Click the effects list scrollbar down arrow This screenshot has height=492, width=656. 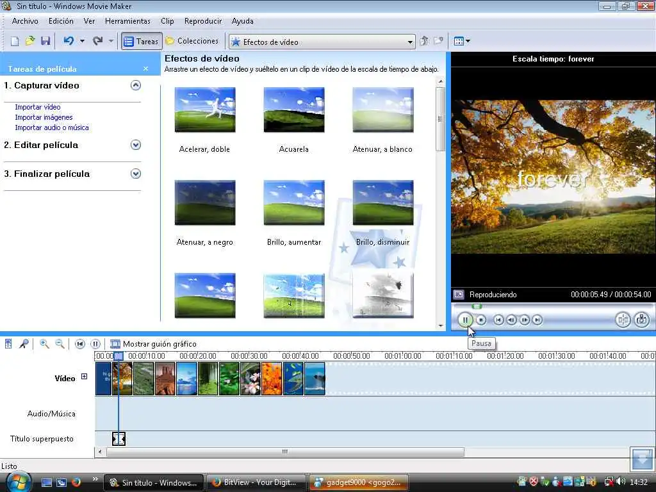tap(441, 325)
